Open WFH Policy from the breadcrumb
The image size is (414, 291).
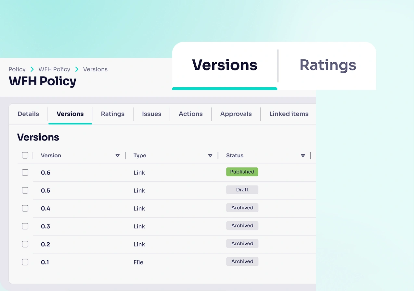pos(54,69)
